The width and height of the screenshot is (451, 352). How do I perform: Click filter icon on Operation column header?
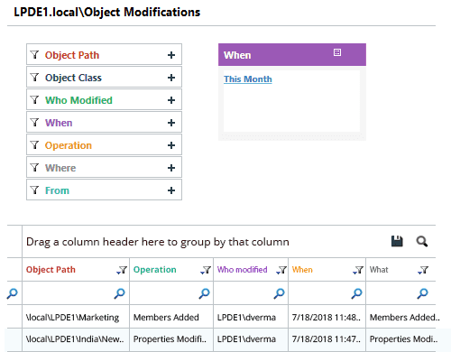206,270
